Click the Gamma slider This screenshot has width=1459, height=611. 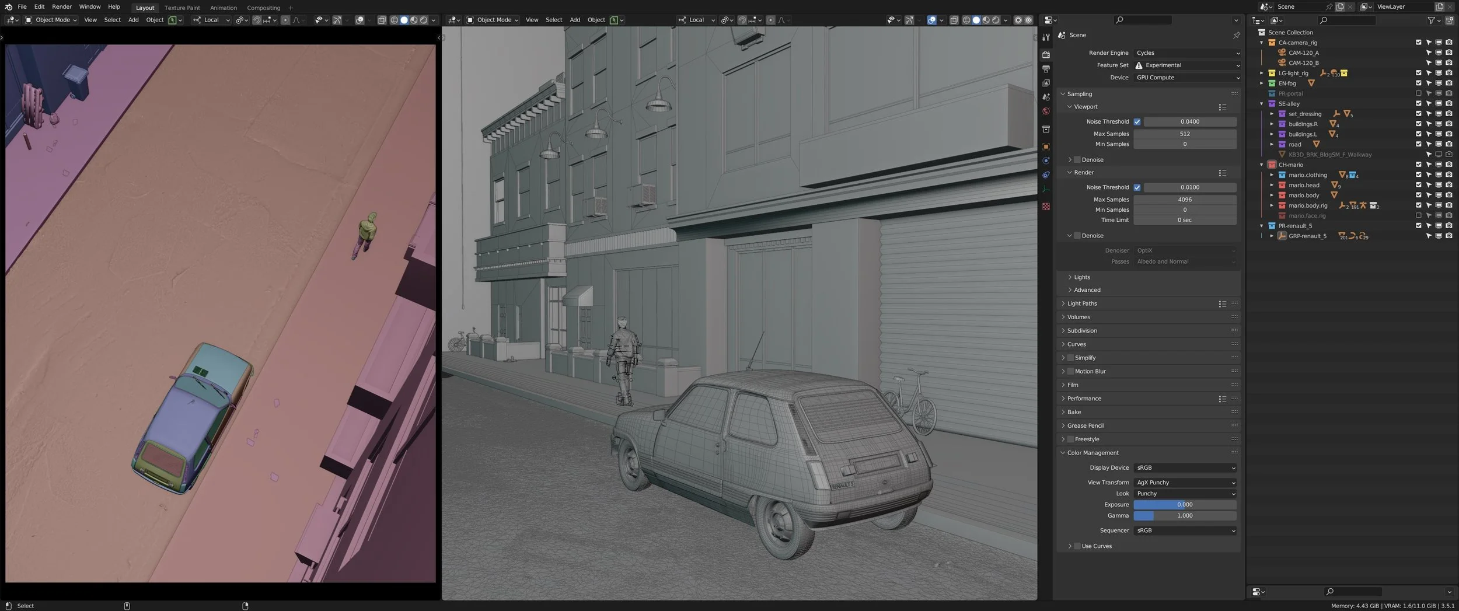tap(1185, 516)
